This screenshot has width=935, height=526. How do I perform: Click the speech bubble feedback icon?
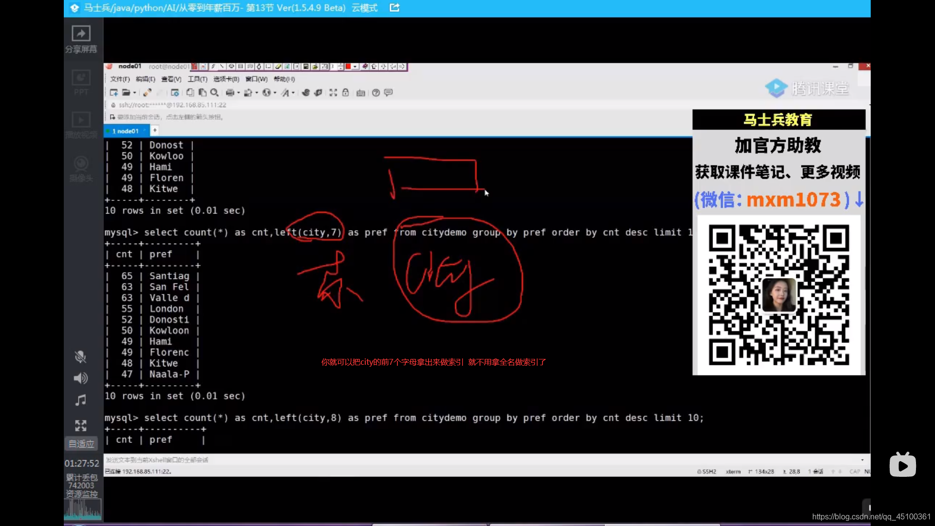tap(388, 93)
